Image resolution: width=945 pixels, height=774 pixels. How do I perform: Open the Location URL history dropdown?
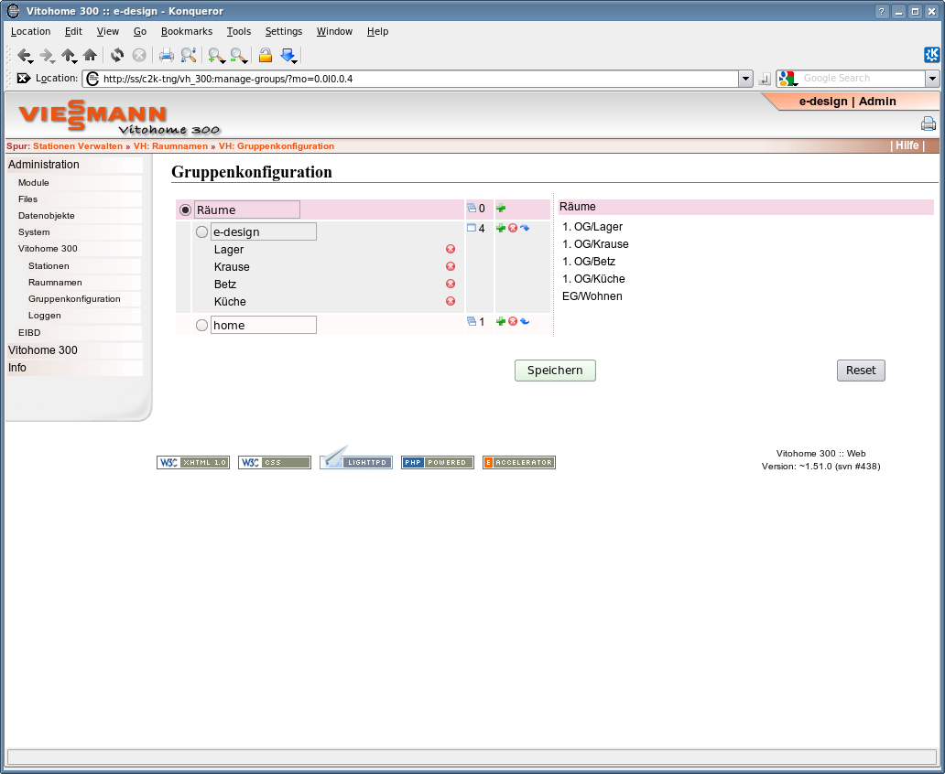click(746, 79)
